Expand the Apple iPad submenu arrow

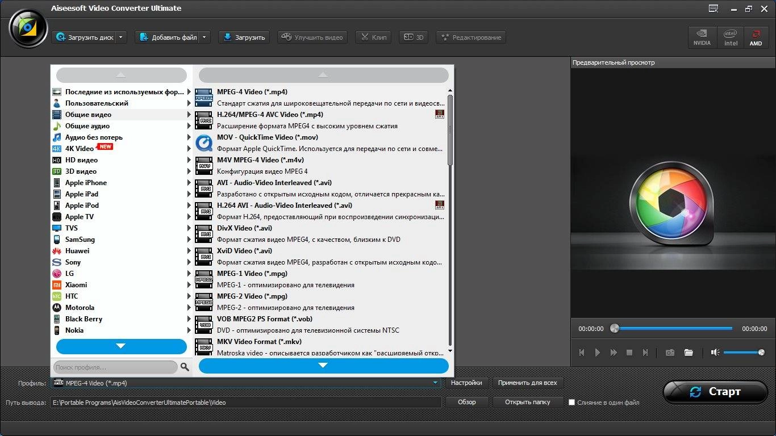(x=189, y=194)
